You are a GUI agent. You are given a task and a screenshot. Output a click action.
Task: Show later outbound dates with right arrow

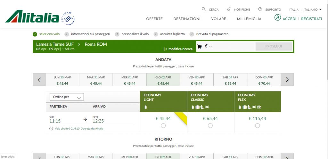(287, 80)
